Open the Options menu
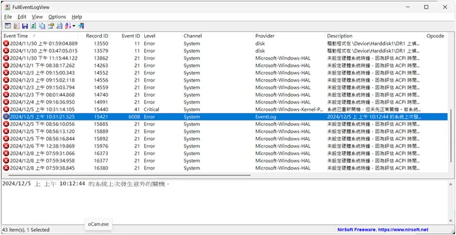 [x=57, y=17]
